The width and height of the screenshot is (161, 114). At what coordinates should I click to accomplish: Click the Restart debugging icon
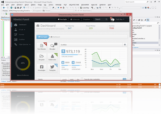(64, 8)
